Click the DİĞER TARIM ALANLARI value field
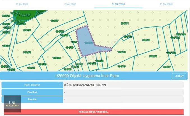Screen dimensions: 190x116 pyautogui.click(x=123, y=85)
